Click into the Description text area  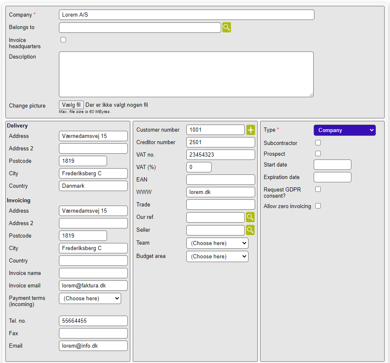pos(186,74)
